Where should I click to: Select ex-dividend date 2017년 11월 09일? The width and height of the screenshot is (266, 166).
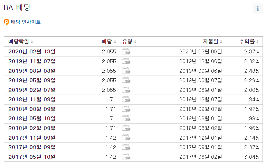[32, 138]
